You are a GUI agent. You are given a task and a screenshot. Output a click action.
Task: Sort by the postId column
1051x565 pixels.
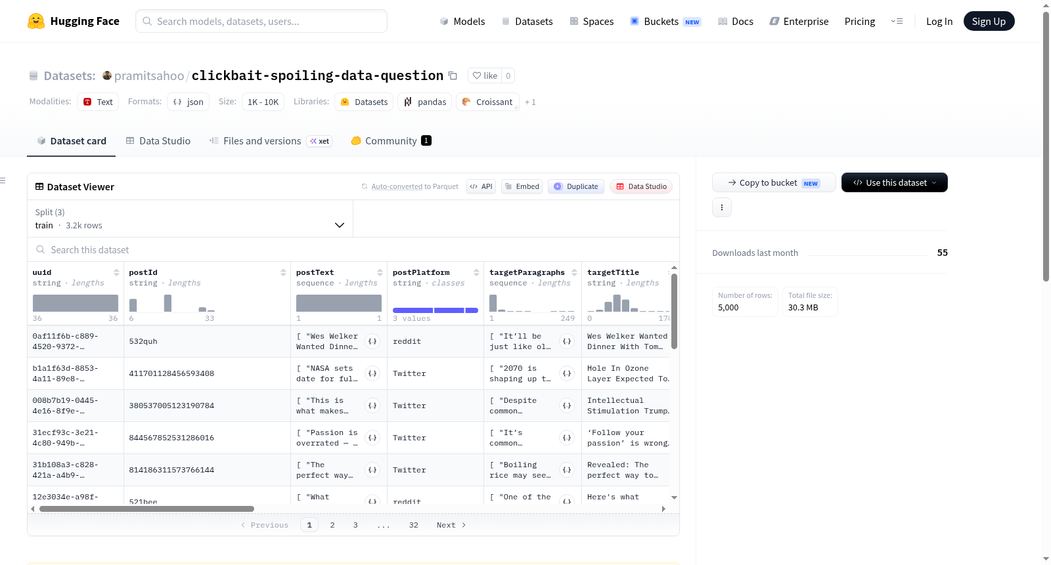point(283,272)
